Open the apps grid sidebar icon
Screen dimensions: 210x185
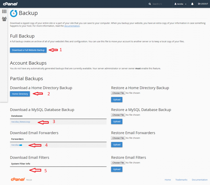pos(4,12)
